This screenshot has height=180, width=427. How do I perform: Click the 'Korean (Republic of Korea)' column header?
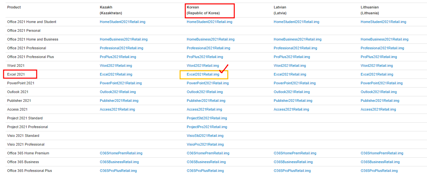[x=203, y=10]
